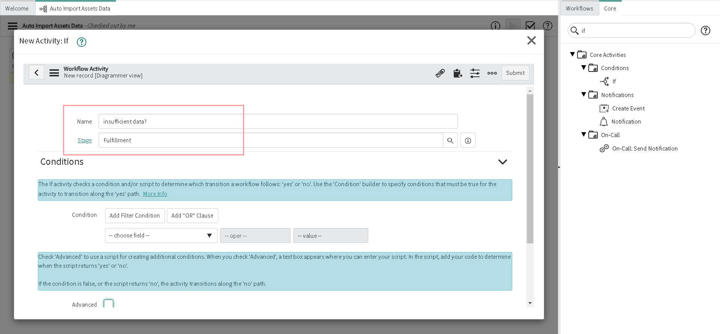Click the Name field containing insufficient data?
The image size is (720, 334).
278,121
